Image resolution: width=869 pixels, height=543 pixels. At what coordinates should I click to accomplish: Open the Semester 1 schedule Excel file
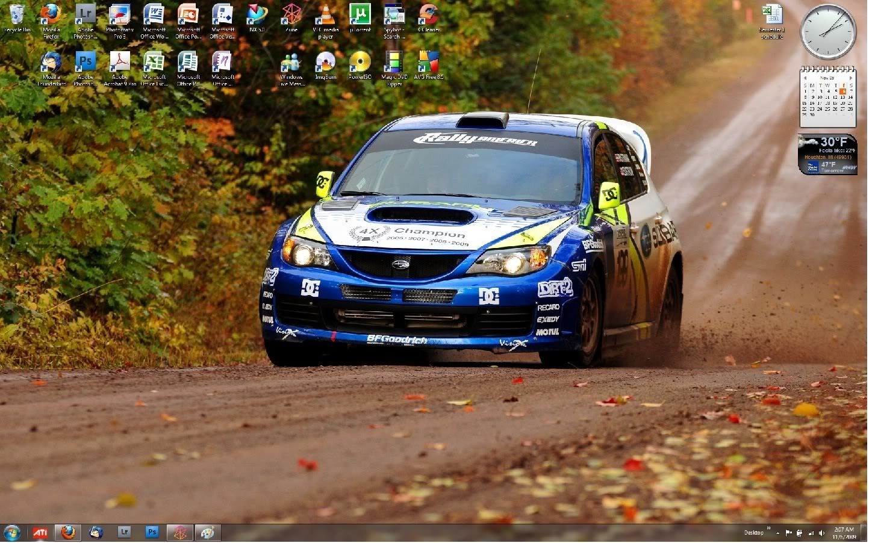point(773,21)
